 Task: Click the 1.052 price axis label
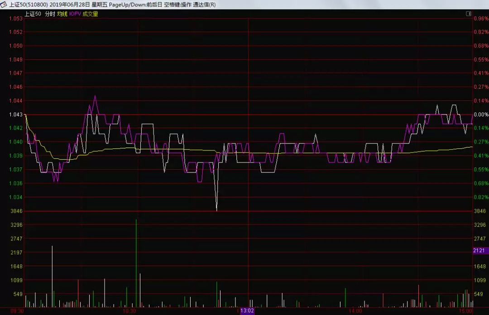pos(16,32)
